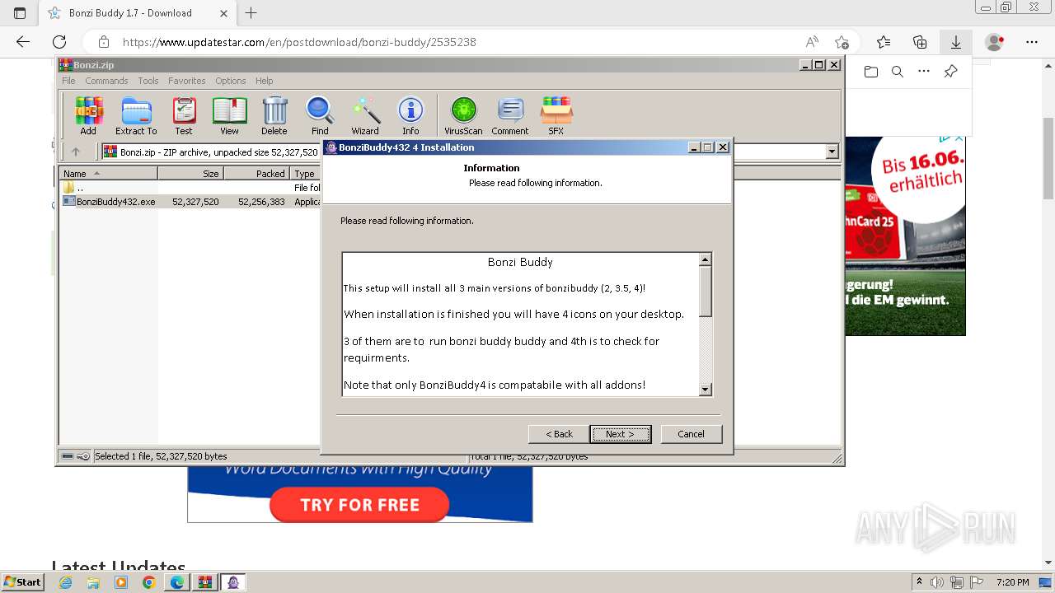Image resolution: width=1055 pixels, height=593 pixels.
Task: Add an archive Comment
Action: click(510, 115)
